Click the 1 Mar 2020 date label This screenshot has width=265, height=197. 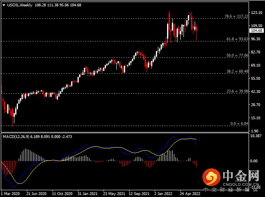click(10, 193)
